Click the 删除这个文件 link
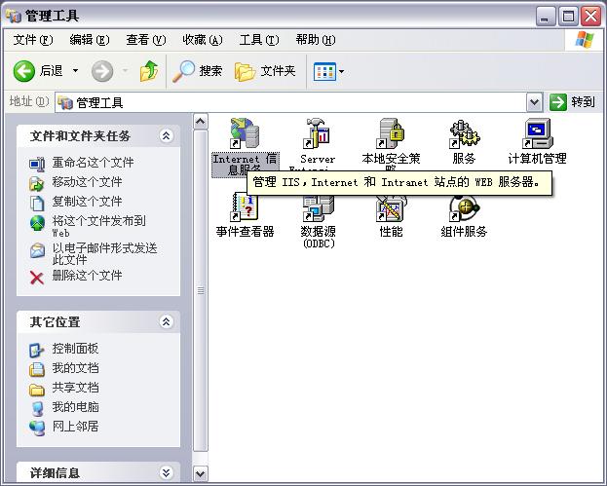Screen dimensions: 607x486 click(87, 276)
